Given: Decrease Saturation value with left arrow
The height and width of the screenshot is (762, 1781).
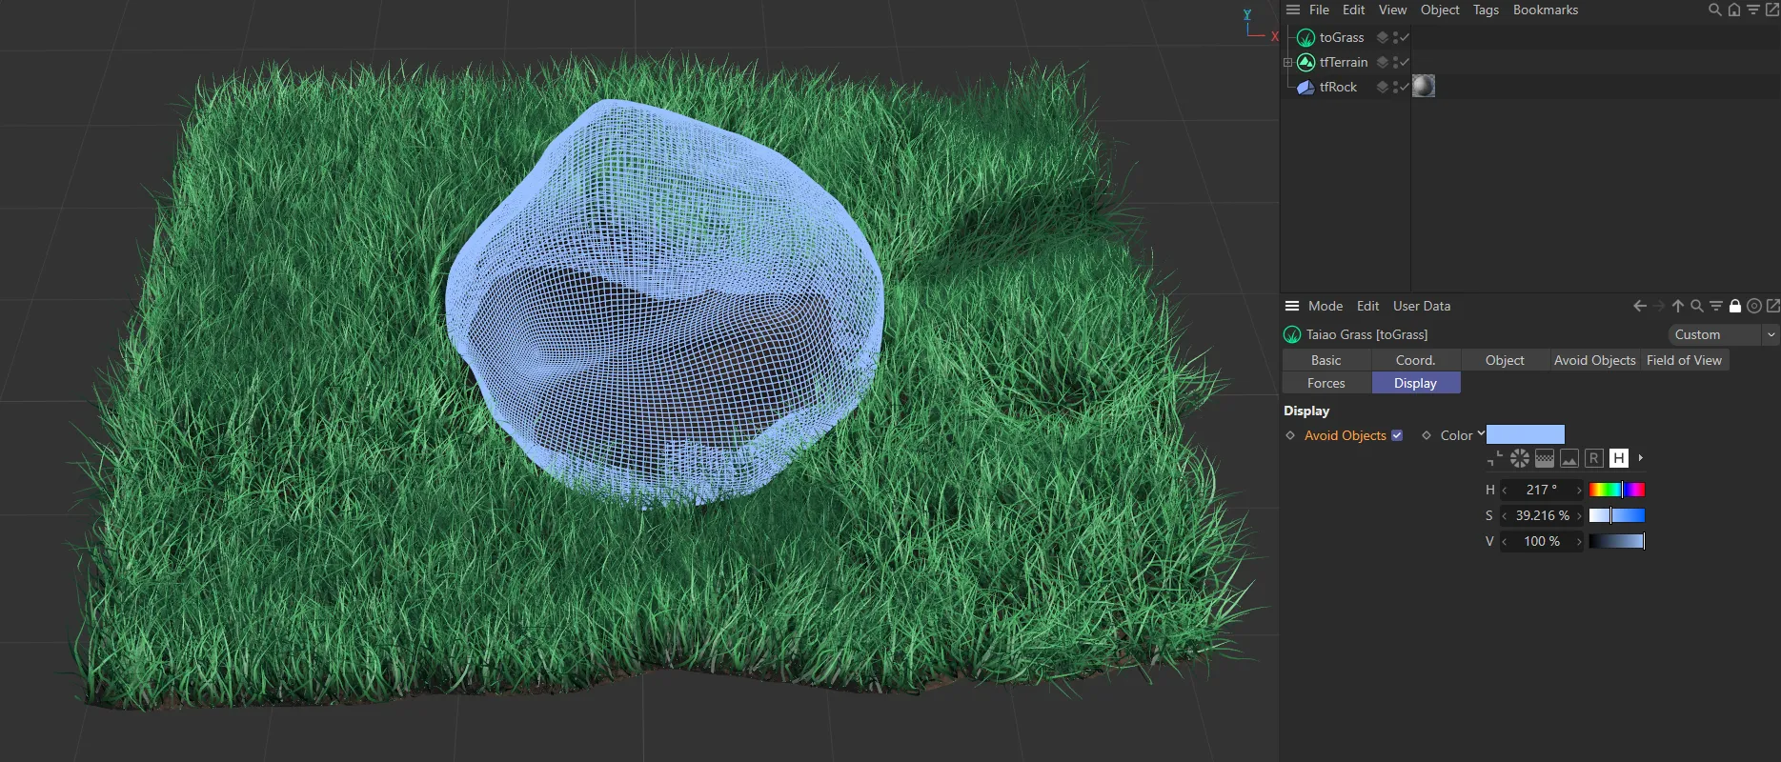Looking at the screenshot, I should (1505, 515).
